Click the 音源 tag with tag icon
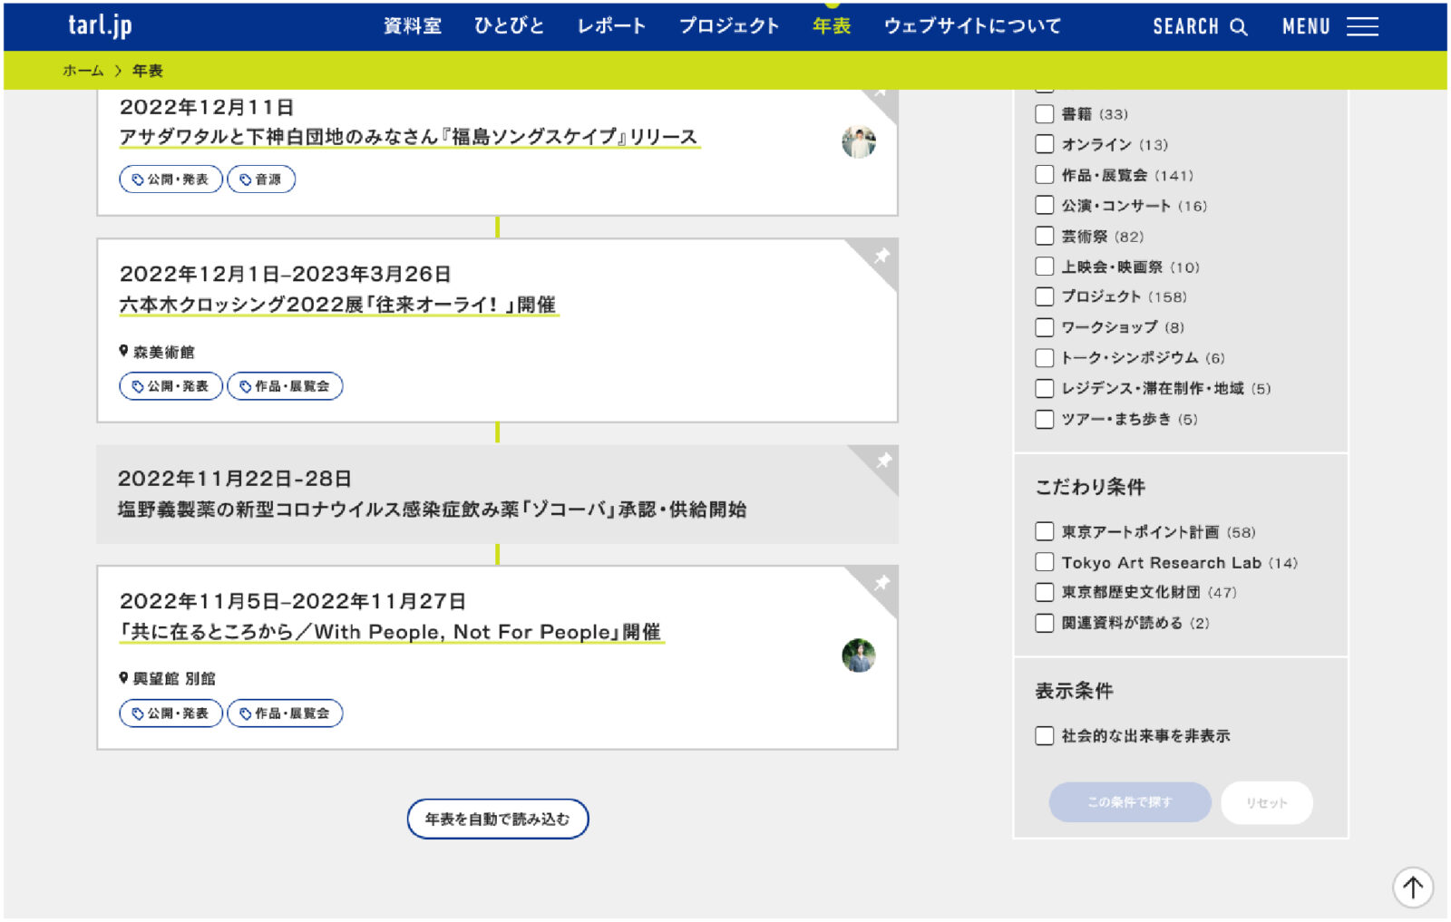 pyautogui.click(x=261, y=180)
